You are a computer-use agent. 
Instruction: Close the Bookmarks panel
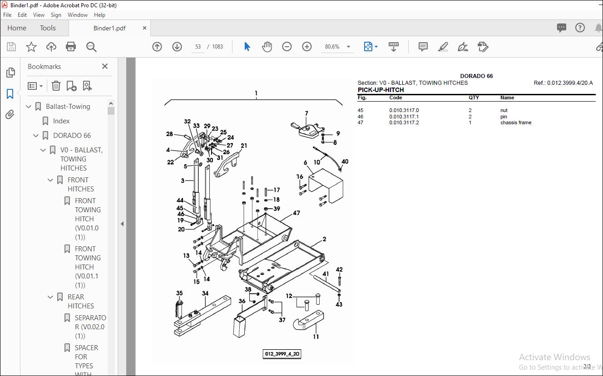pyautogui.click(x=105, y=66)
